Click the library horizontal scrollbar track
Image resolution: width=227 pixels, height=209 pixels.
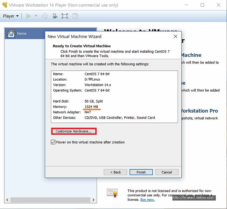point(50,200)
